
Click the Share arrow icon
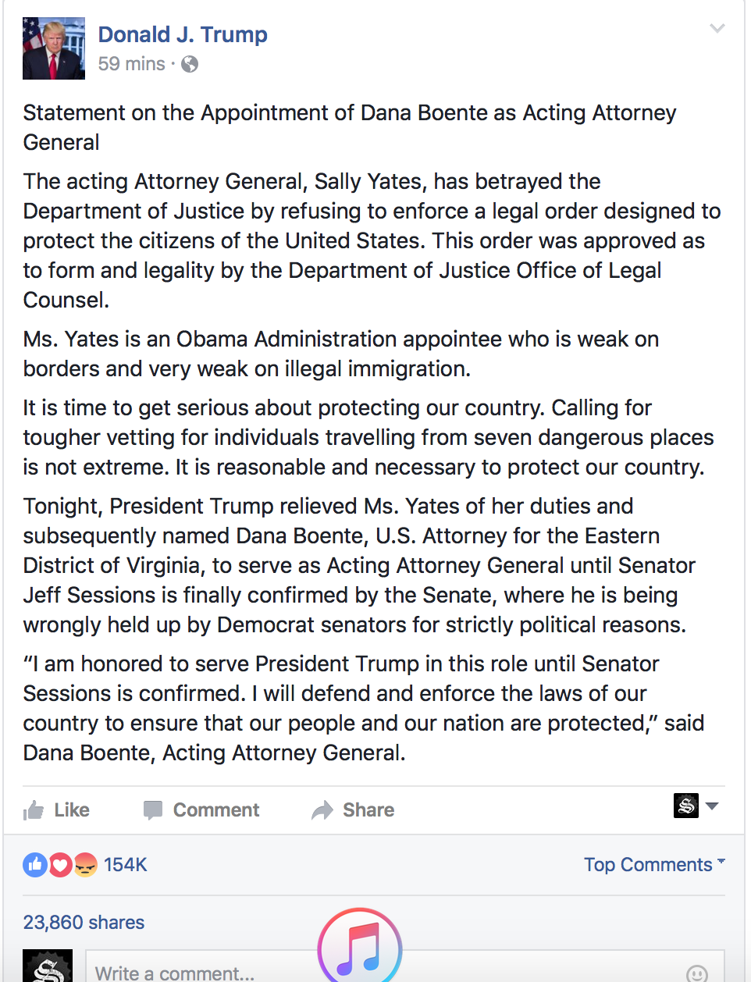322,810
